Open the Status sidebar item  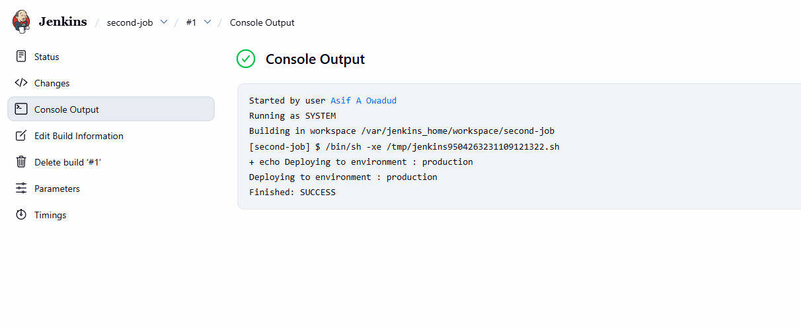coord(47,57)
